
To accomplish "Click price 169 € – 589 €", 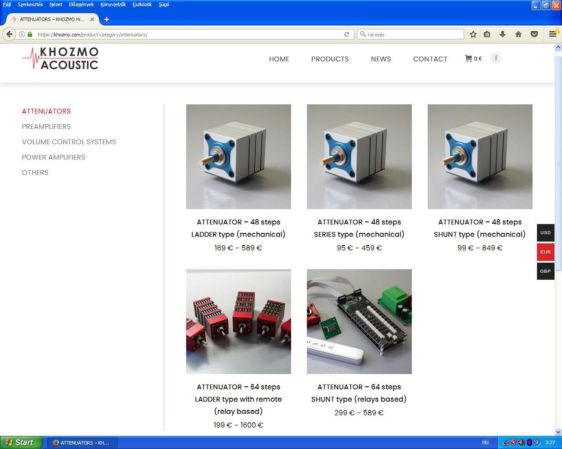I will click(238, 248).
